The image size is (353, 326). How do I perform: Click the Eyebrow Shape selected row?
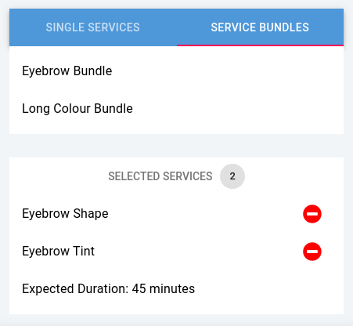[176, 214]
